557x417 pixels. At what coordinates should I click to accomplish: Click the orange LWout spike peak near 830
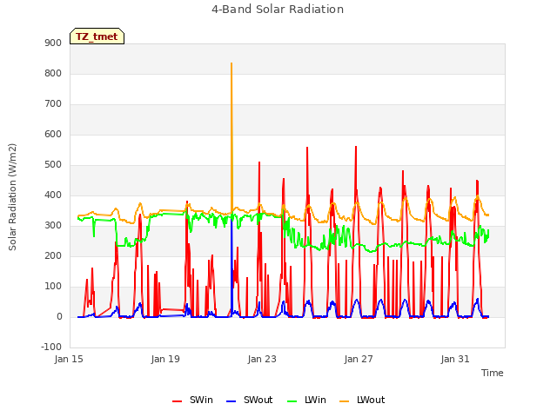point(232,63)
